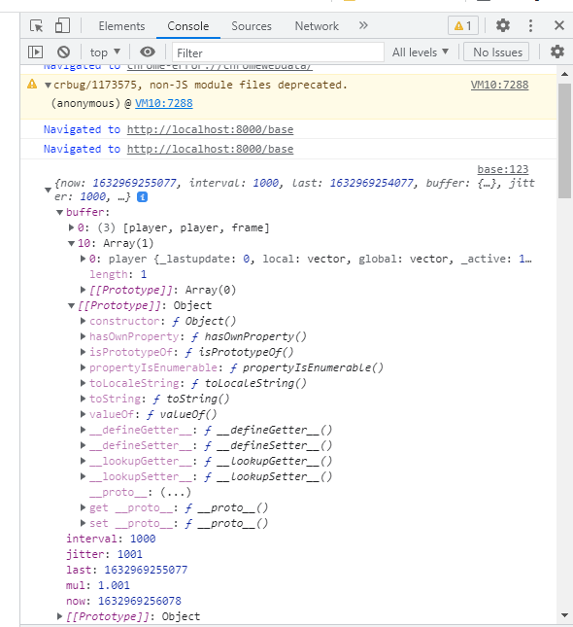Viewport: 573px width, 627px height.
Task: Toggle the live expression eye icon
Action: pyautogui.click(x=148, y=52)
